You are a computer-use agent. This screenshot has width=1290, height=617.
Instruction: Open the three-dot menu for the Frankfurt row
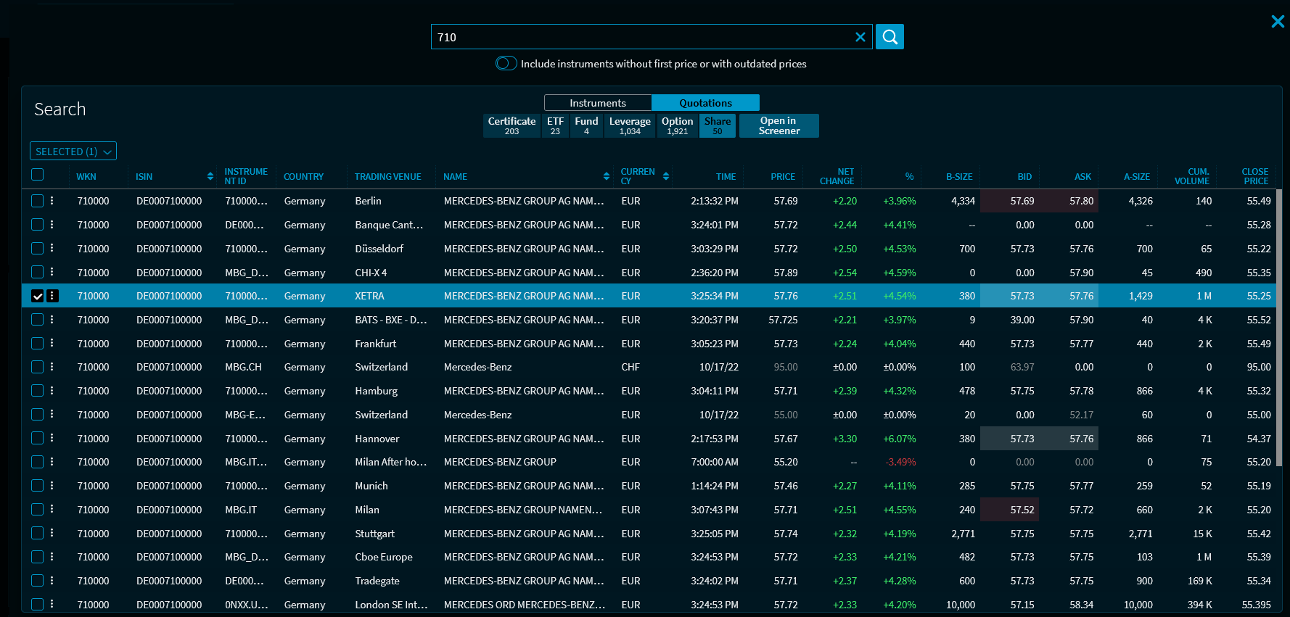[x=52, y=344]
